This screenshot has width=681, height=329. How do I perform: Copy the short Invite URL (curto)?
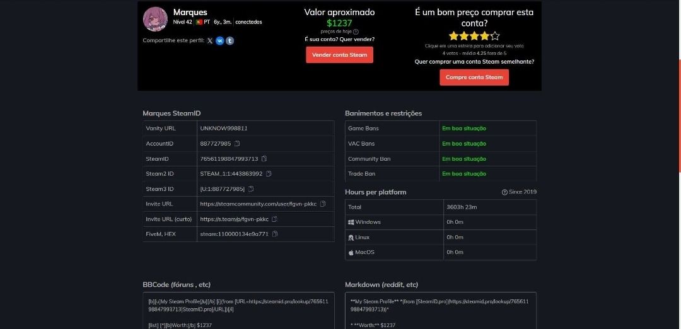click(x=274, y=219)
